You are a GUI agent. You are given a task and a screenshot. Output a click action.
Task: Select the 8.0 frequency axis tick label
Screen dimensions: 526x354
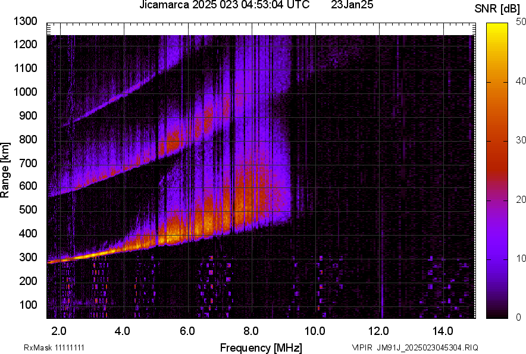pyautogui.click(x=251, y=331)
